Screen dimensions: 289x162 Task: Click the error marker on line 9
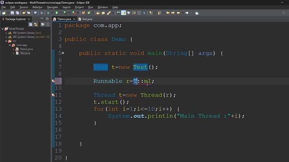point(53,81)
